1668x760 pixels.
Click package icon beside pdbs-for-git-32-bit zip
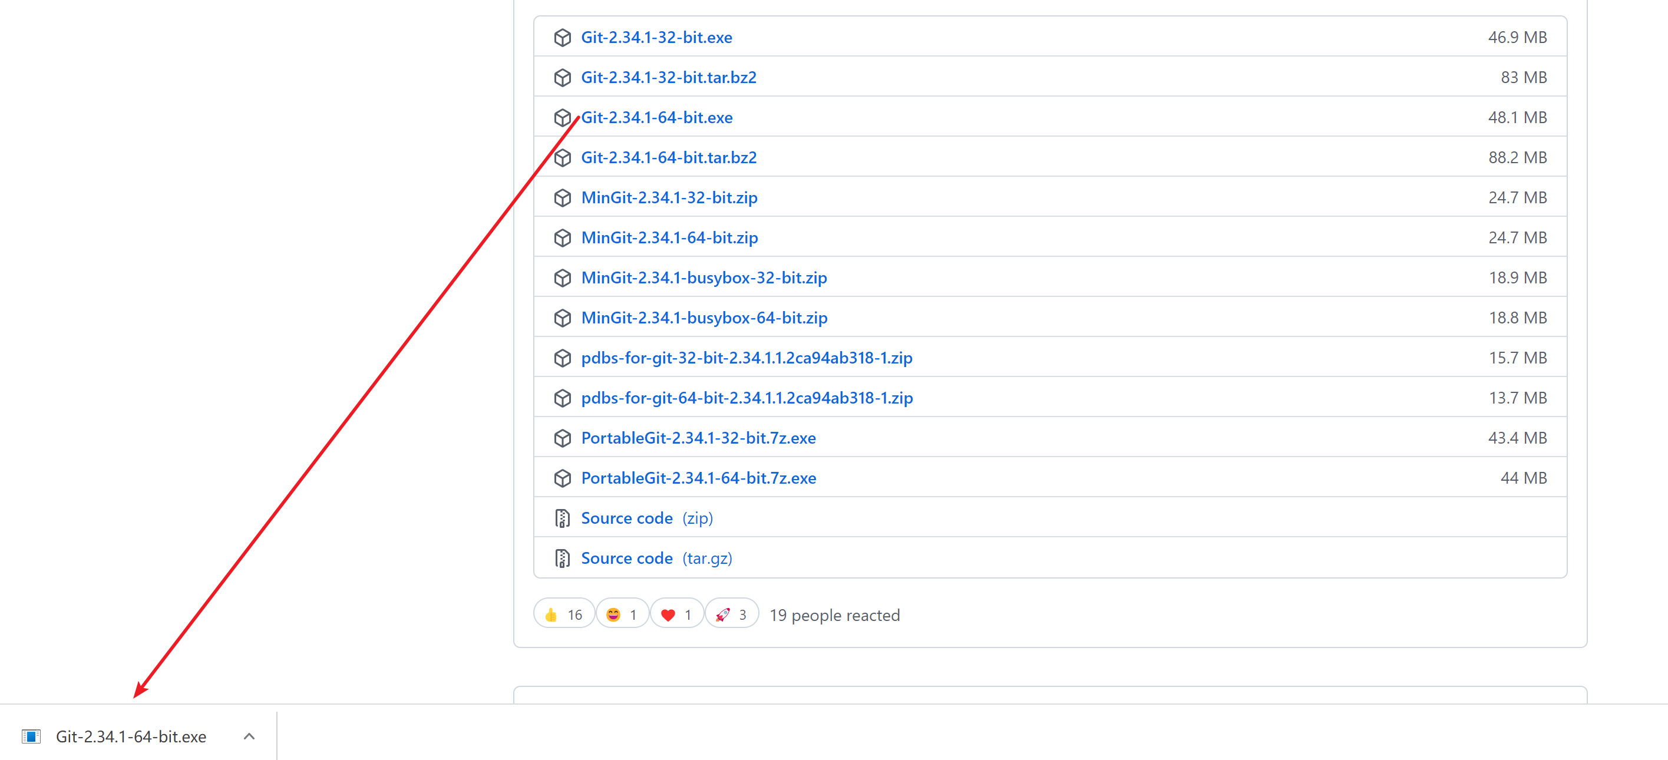point(562,358)
